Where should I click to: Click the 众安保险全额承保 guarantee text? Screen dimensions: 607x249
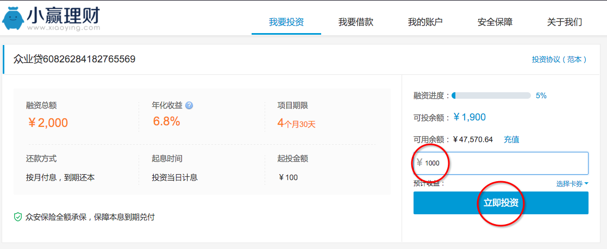click(x=90, y=217)
